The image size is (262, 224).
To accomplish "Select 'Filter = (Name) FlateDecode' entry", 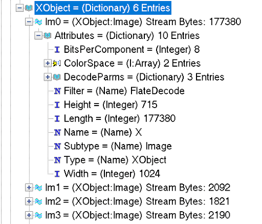I will (124, 91).
